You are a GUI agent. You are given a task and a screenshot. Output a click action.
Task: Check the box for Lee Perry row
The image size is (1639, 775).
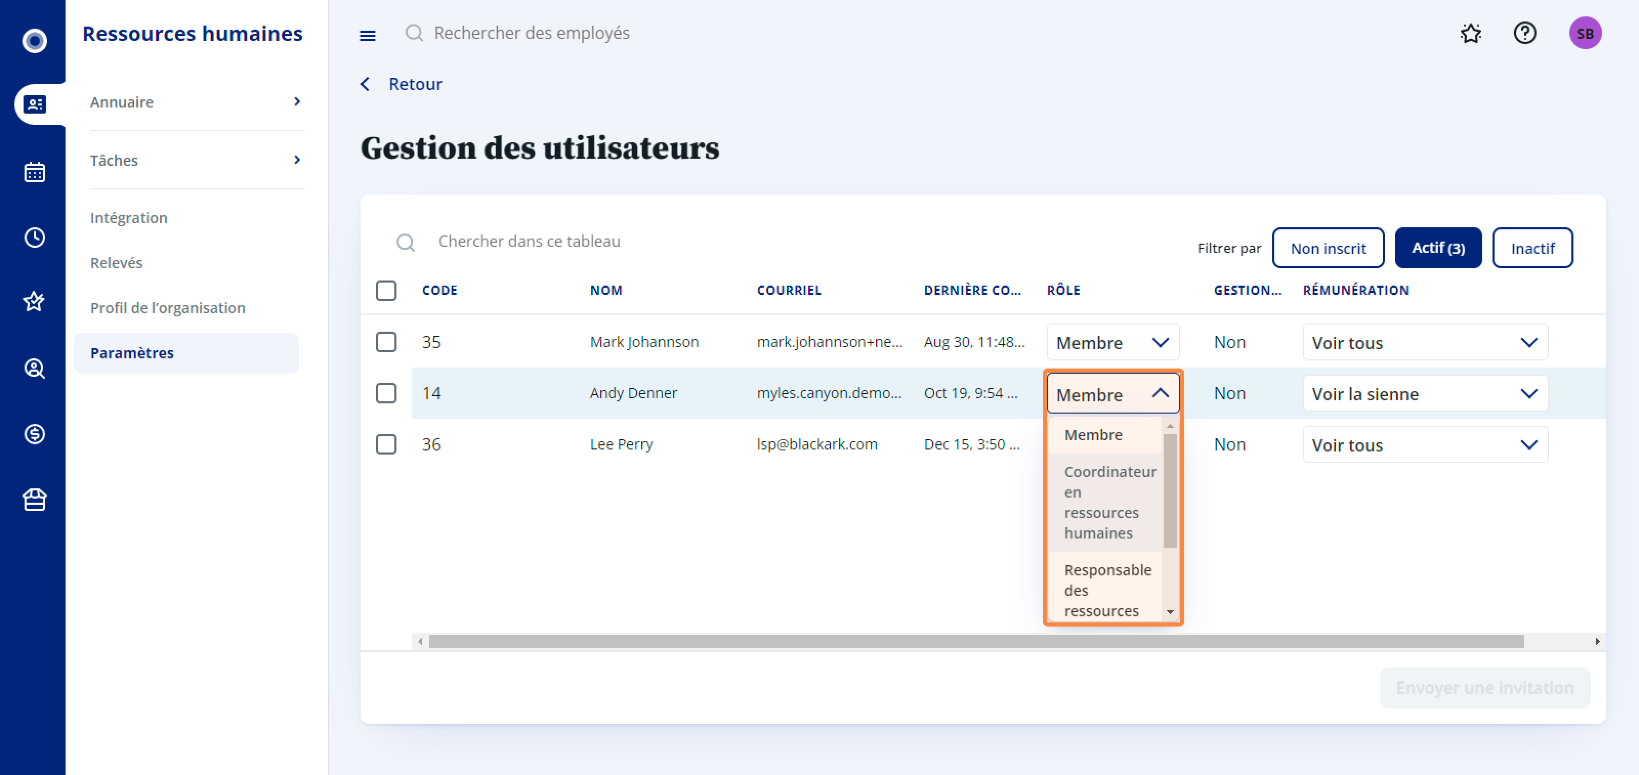click(x=386, y=444)
